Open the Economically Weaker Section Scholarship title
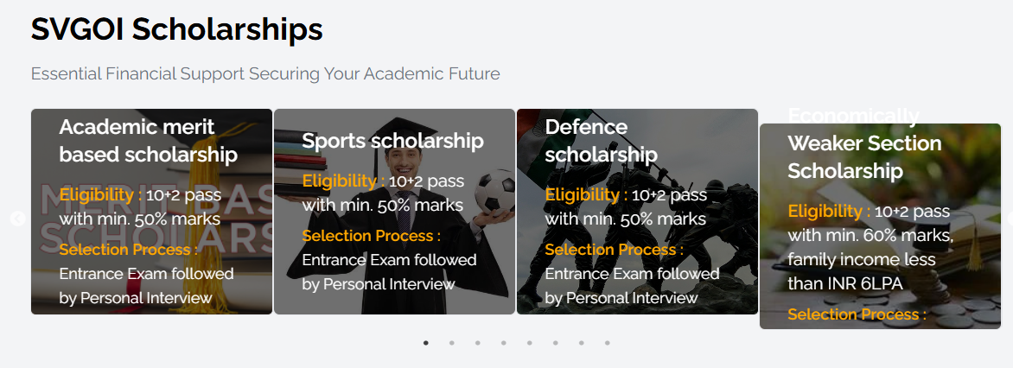Image resolution: width=1013 pixels, height=368 pixels. pyautogui.click(x=852, y=156)
